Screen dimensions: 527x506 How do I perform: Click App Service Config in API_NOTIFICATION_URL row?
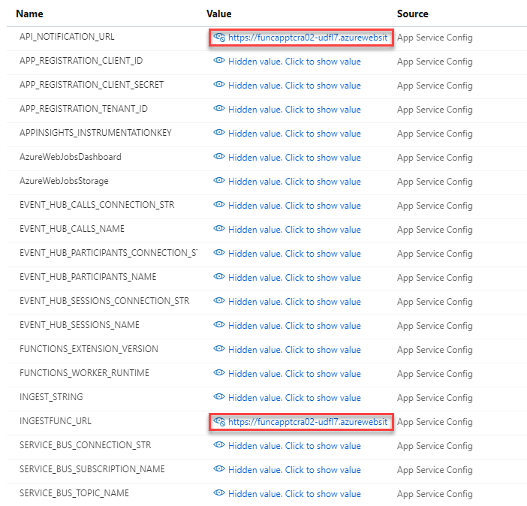435,38
